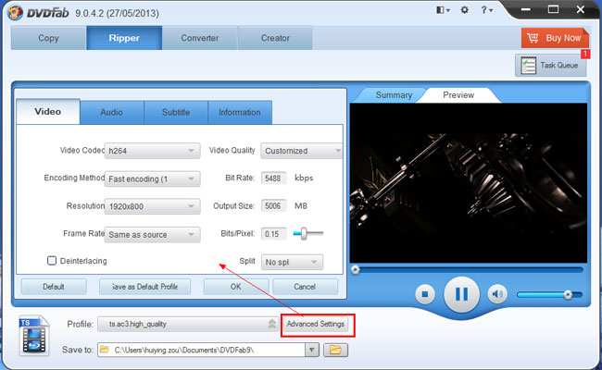
Task: Click the Output Size input field
Action: pos(273,206)
